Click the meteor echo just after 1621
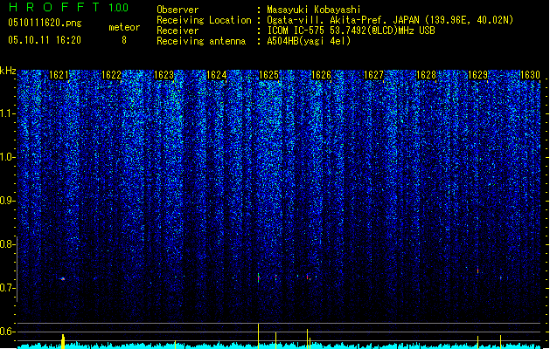 coord(63,279)
